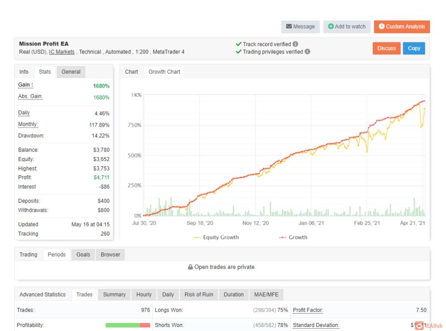Switch to the Trades statistics tab
Screen dimensions: 446x331
[x=84, y=294]
